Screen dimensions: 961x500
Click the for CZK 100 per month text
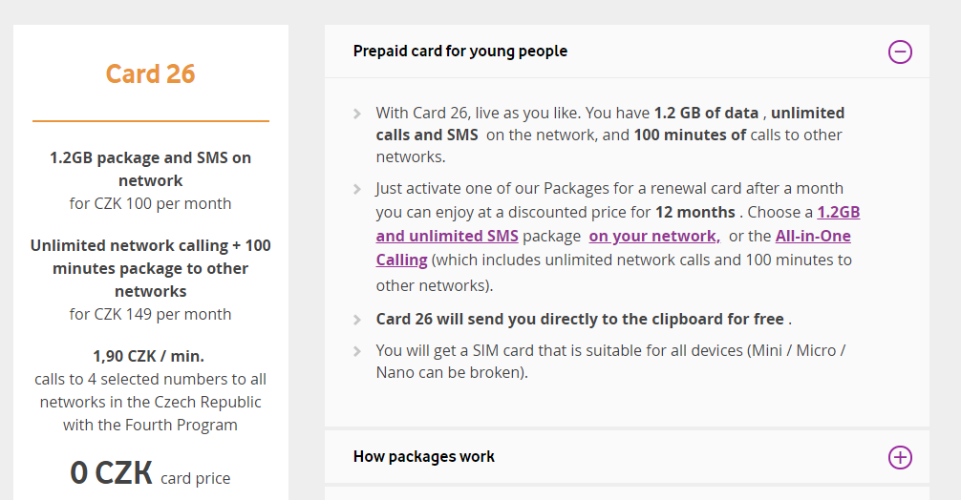point(150,203)
